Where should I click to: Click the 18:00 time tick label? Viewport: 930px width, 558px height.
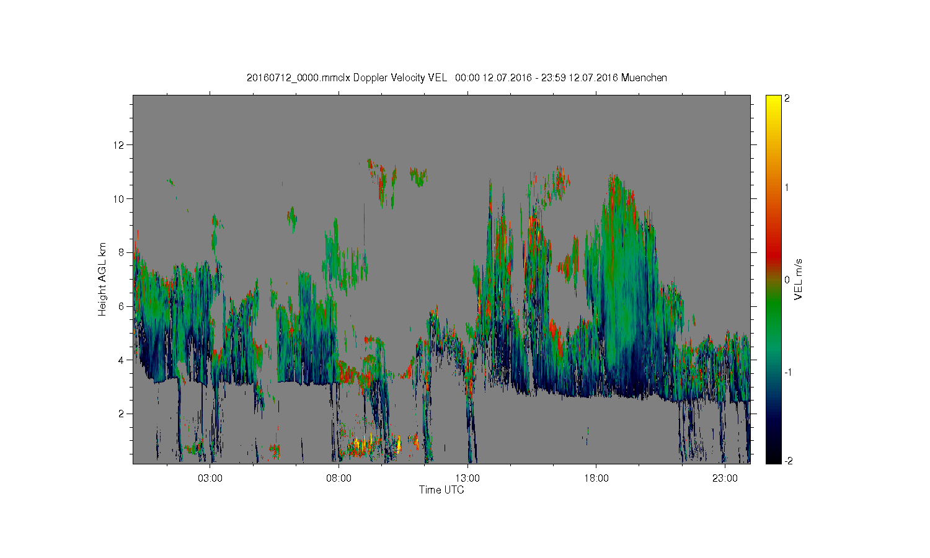(x=596, y=479)
